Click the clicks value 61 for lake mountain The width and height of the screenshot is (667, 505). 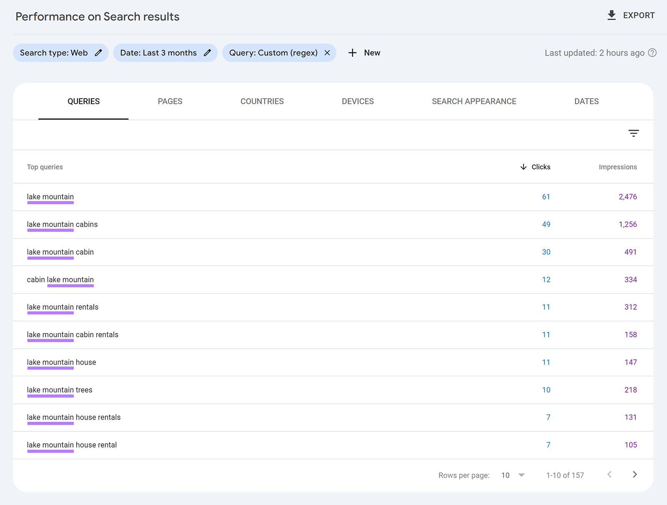[546, 197]
